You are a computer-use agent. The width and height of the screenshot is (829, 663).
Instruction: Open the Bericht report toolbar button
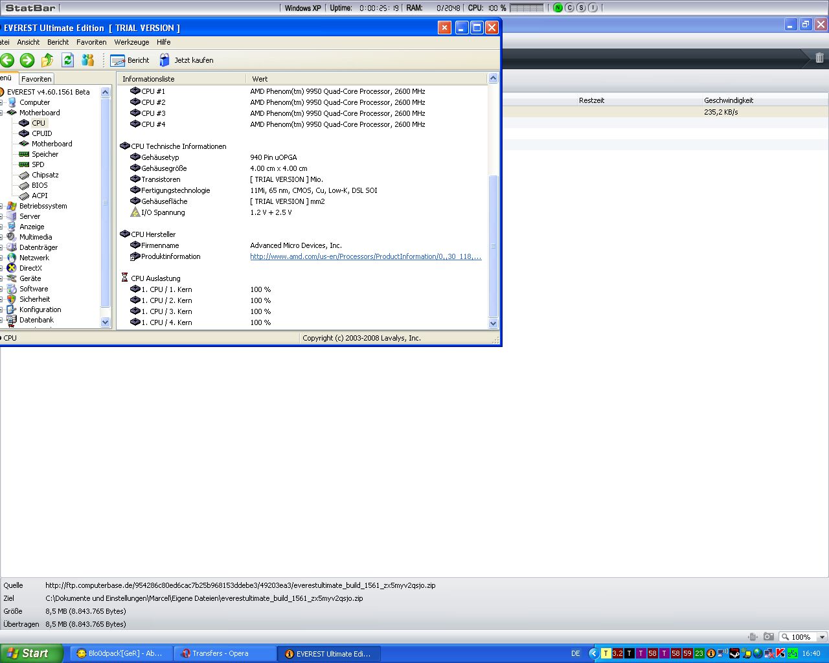coord(130,60)
